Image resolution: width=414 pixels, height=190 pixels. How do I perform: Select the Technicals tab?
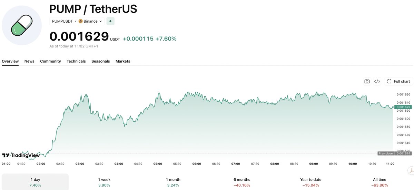pyautogui.click(x=76, y=61)
